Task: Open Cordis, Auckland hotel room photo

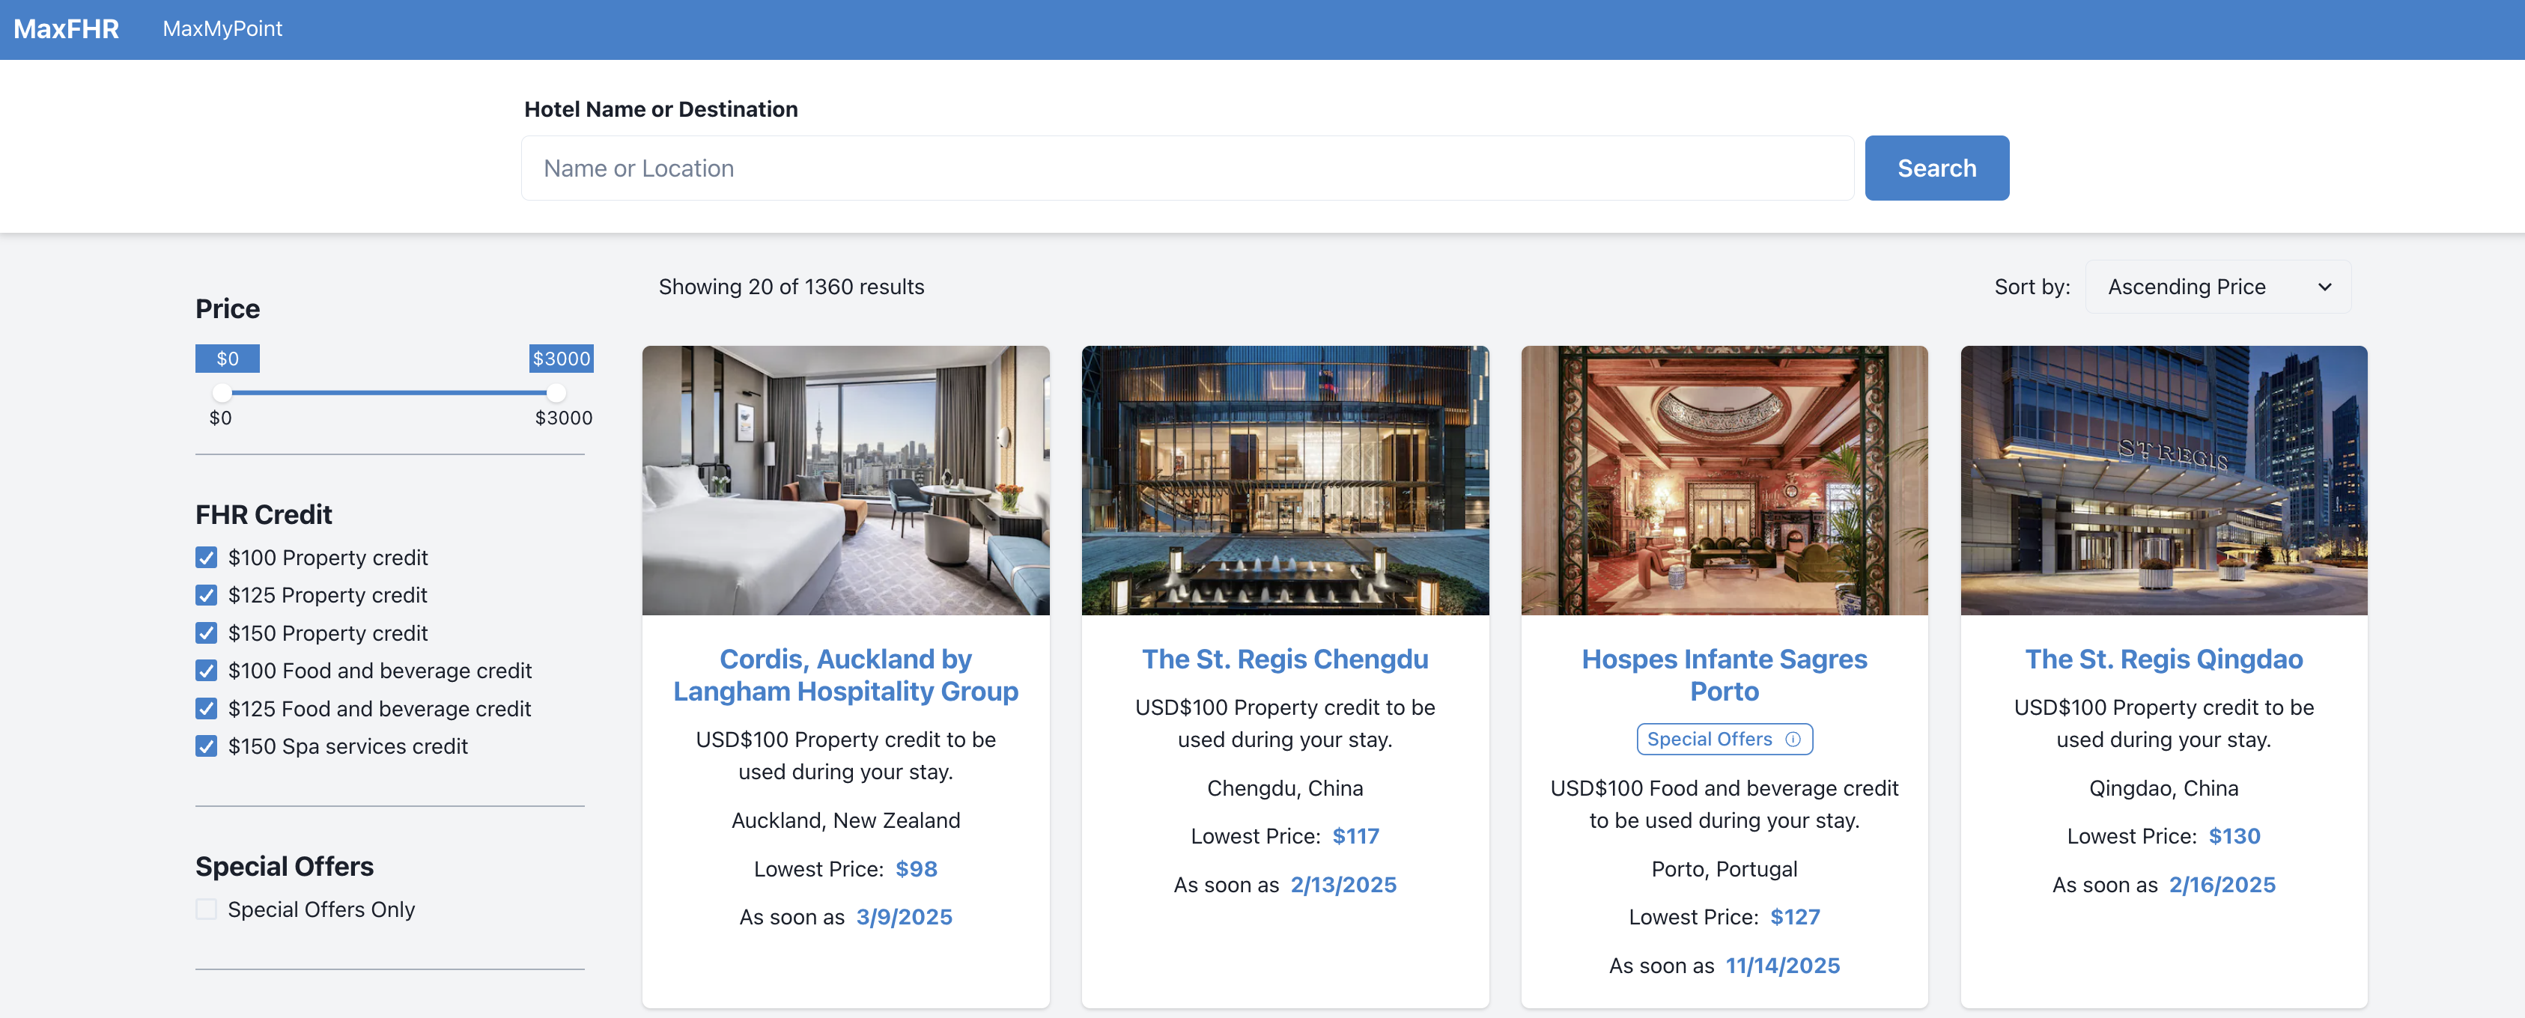Action: 845,480
